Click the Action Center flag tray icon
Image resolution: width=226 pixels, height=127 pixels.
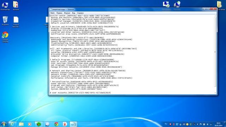pos(201,124)
